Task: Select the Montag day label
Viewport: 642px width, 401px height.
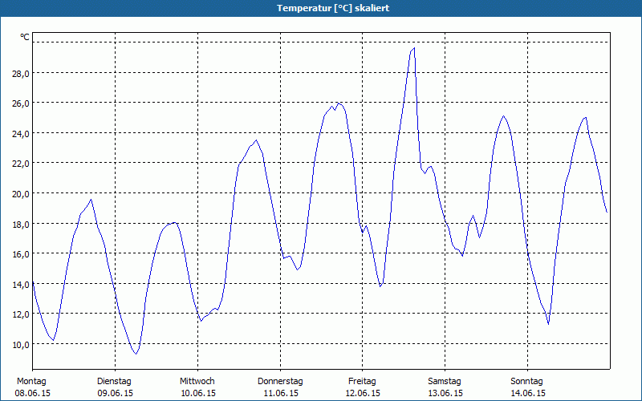Action: (32, 381)
